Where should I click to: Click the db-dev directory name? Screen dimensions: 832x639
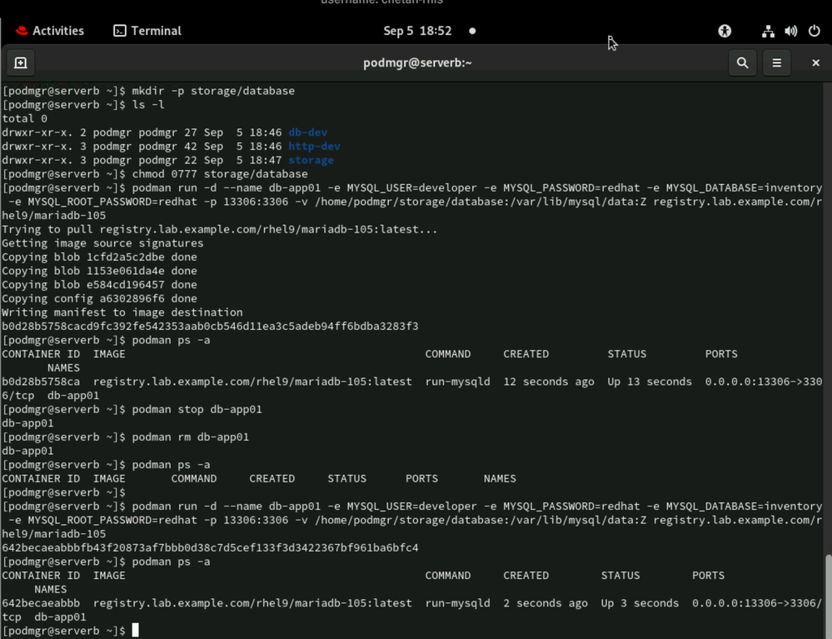click(x=307, y=132)
